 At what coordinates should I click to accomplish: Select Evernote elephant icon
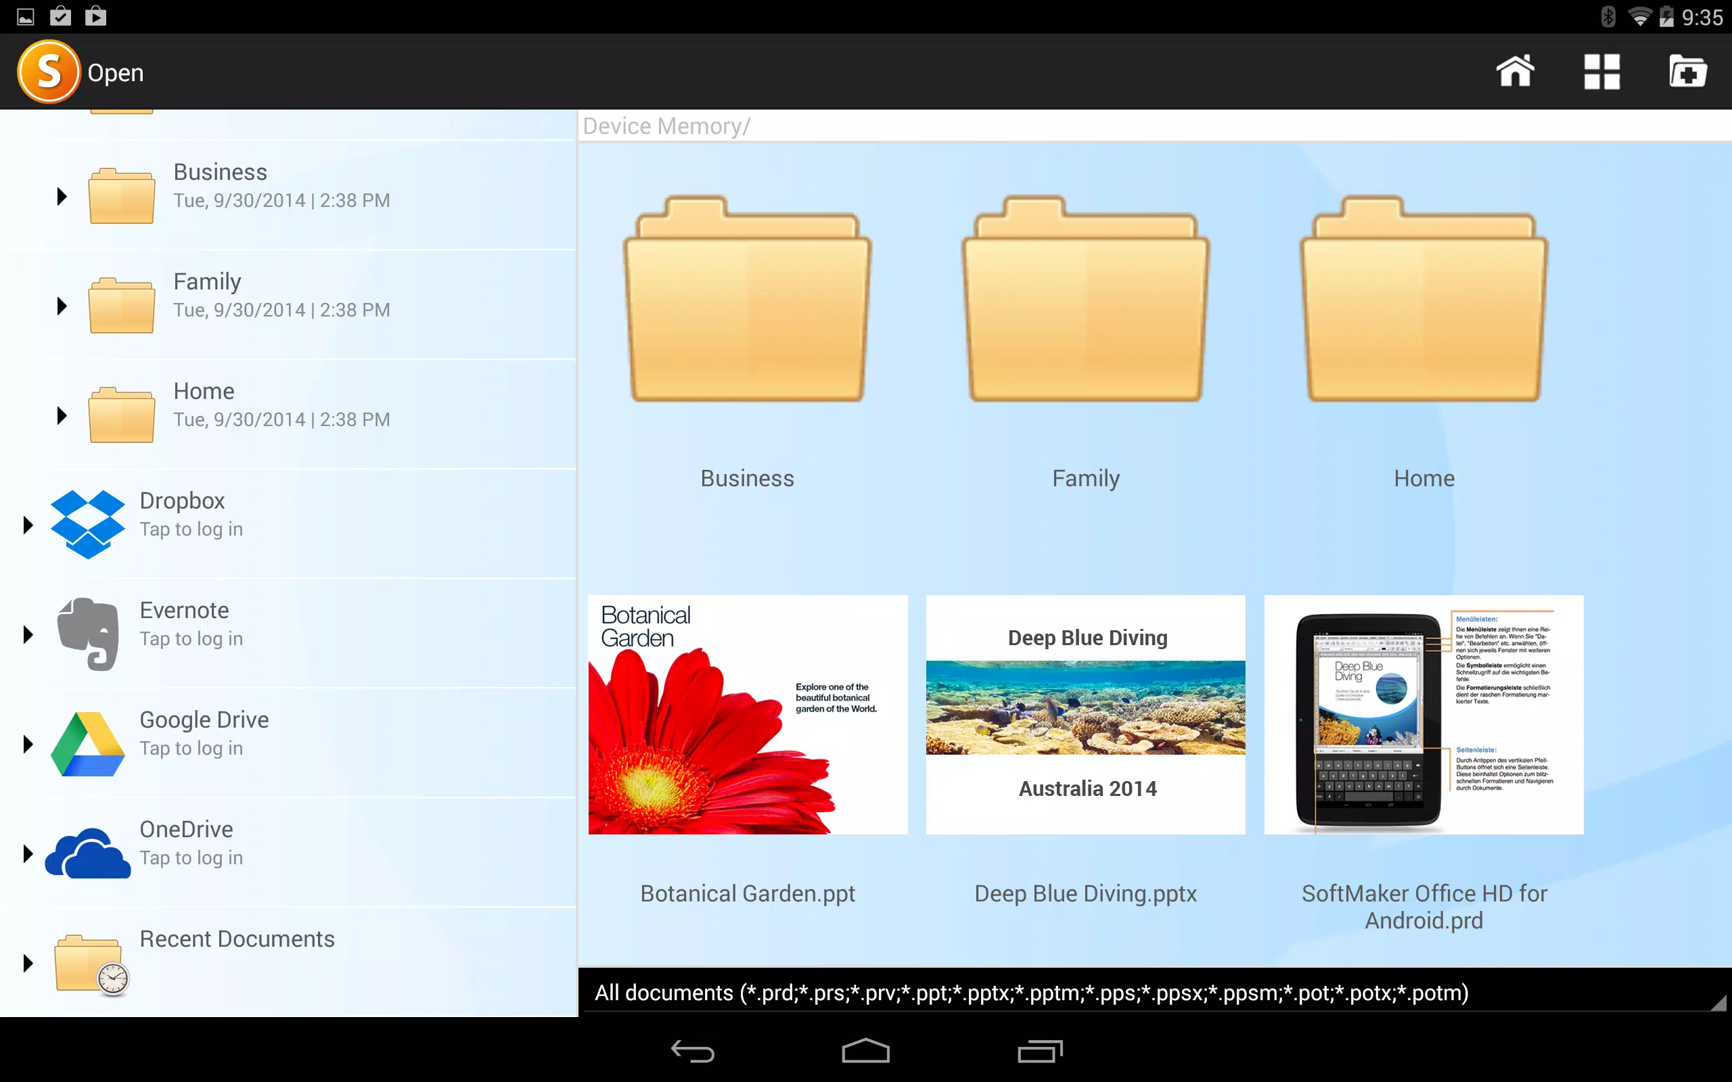(x=87, y=634)
